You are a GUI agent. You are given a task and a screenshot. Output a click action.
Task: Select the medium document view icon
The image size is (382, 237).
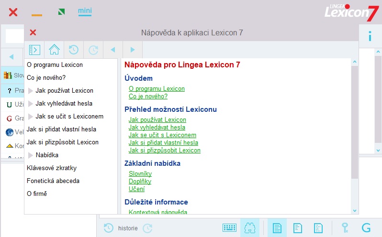click(297, 228)
